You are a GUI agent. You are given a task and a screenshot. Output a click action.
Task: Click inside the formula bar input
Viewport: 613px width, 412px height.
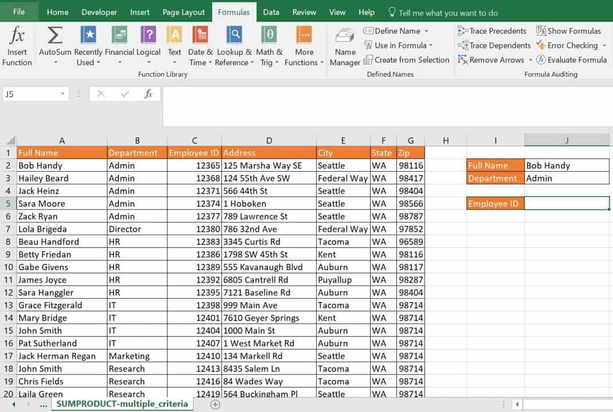(387, 106)
